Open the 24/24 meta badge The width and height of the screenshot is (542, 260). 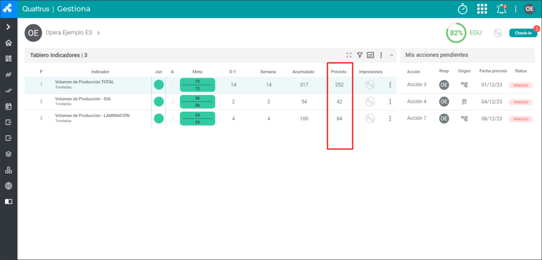(197, 119)
